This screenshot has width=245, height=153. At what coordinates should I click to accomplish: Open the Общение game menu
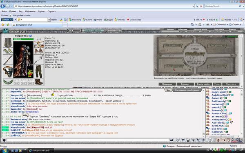tap(183, 29)
